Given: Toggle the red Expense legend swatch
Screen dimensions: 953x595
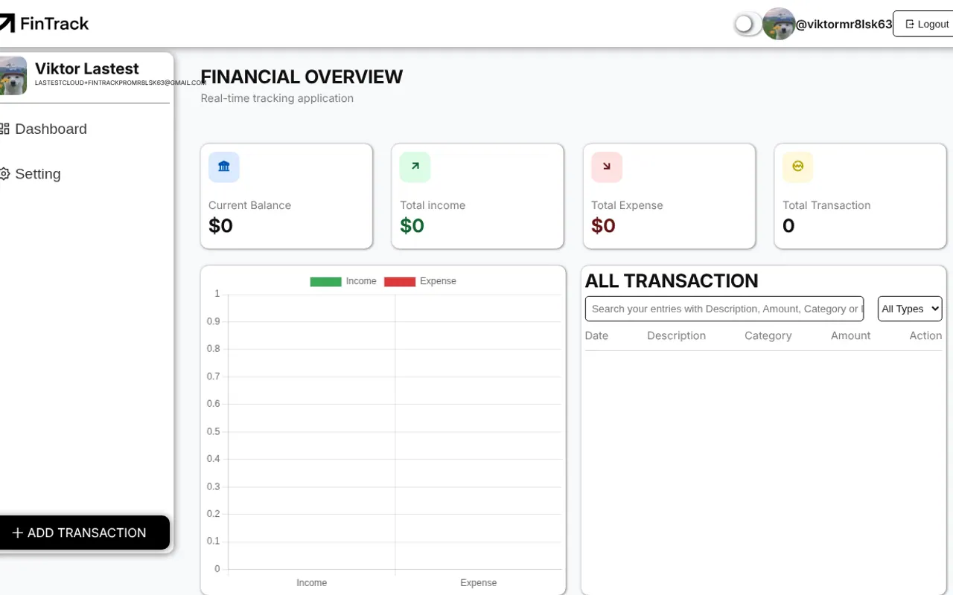Looking at the screenshot, I should click(x=400, y=281).
